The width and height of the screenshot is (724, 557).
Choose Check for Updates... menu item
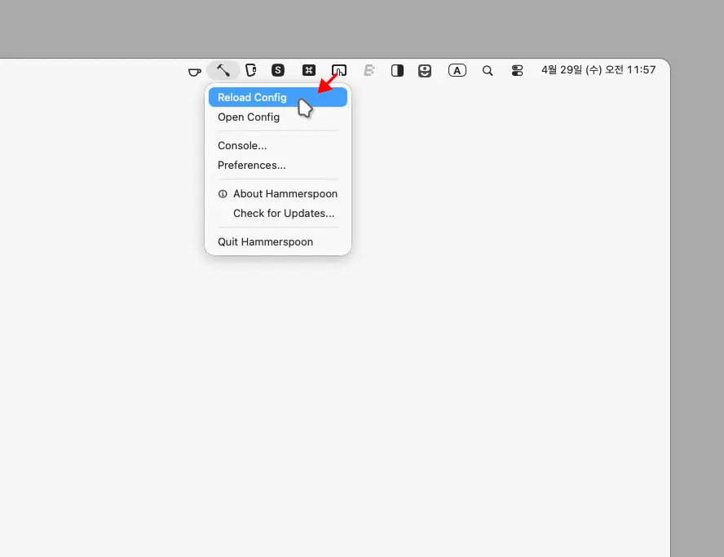[278, 214]
